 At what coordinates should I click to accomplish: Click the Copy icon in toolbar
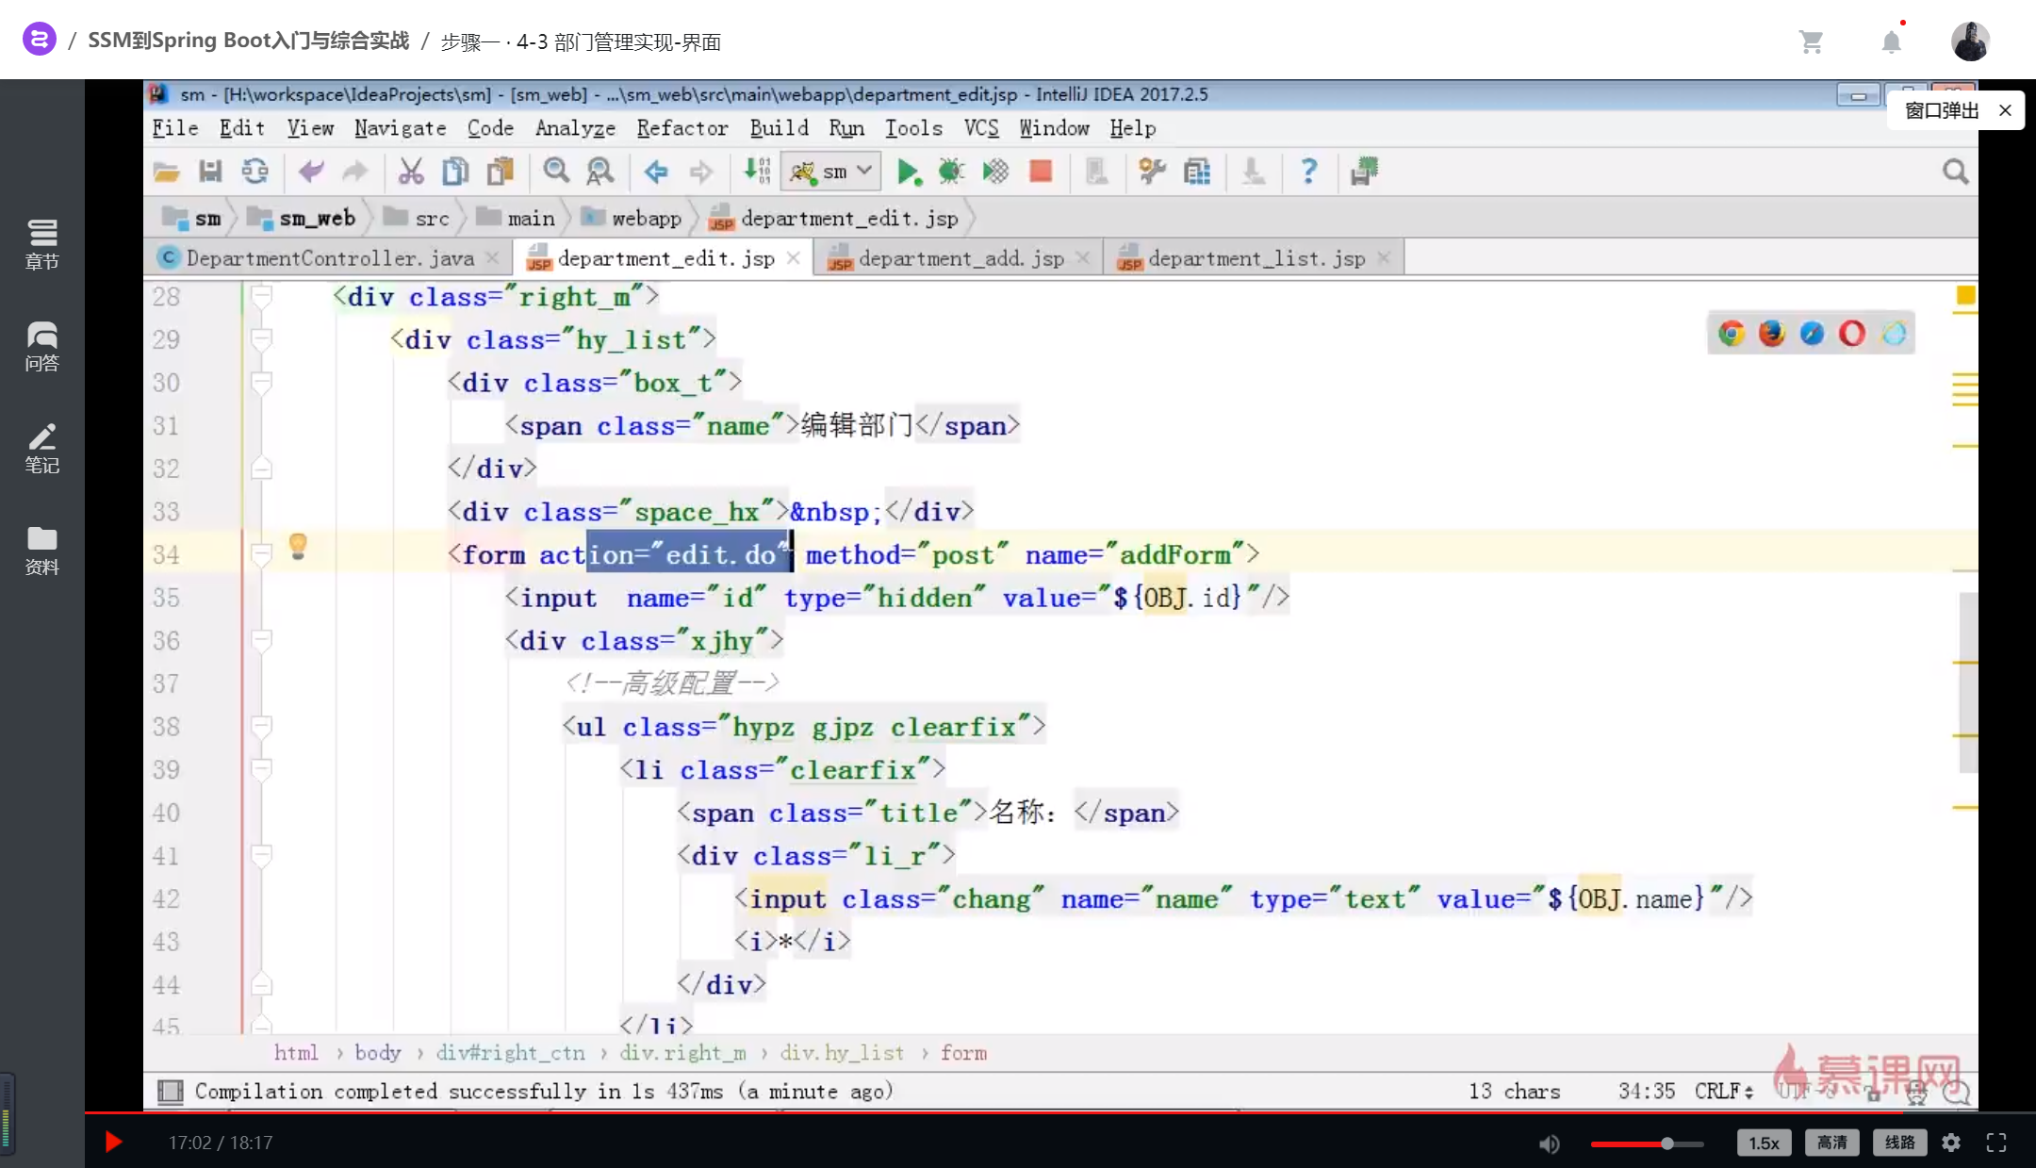click(x=455, y=172)
